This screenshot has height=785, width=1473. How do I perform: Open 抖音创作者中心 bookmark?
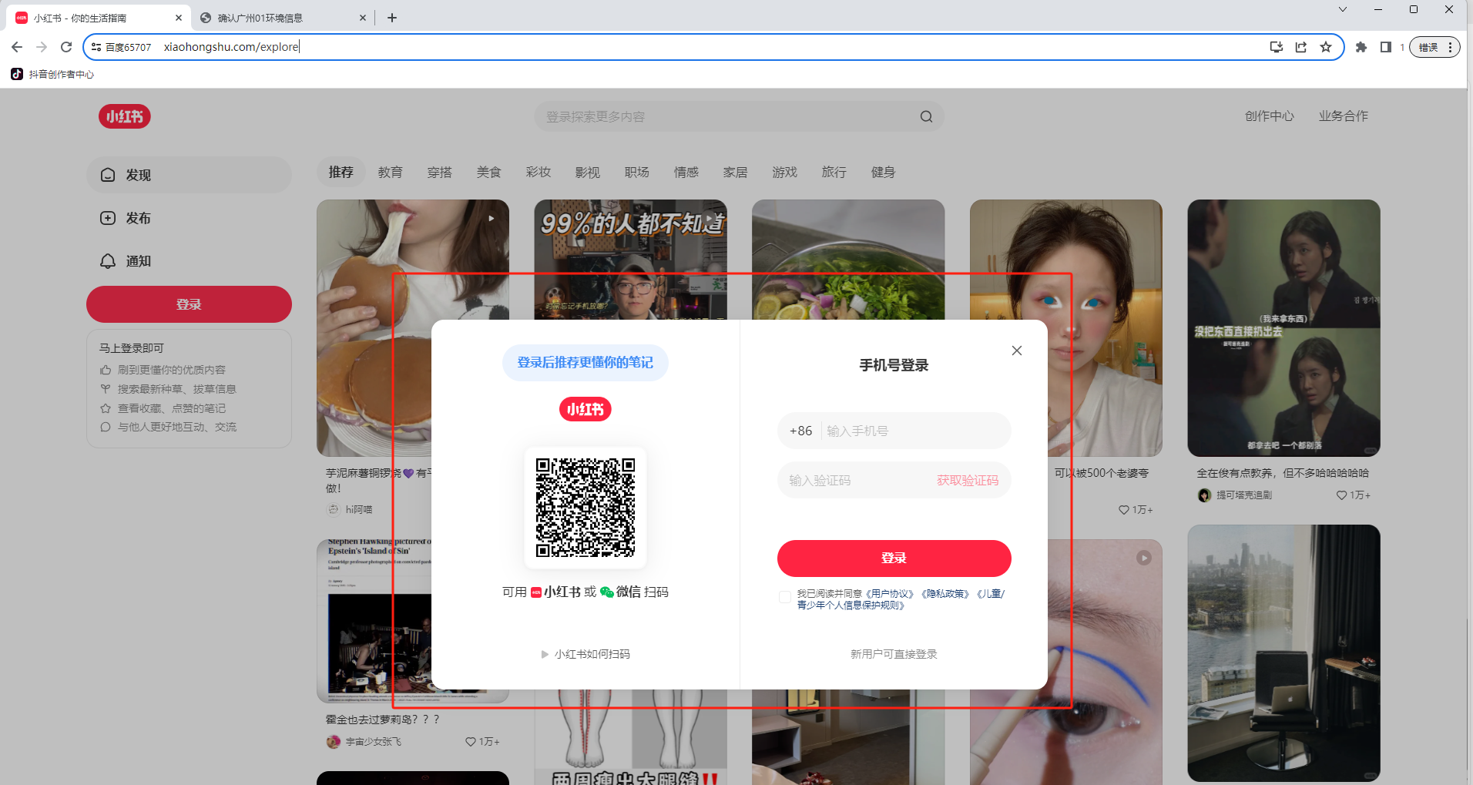(x=52, y=75)
